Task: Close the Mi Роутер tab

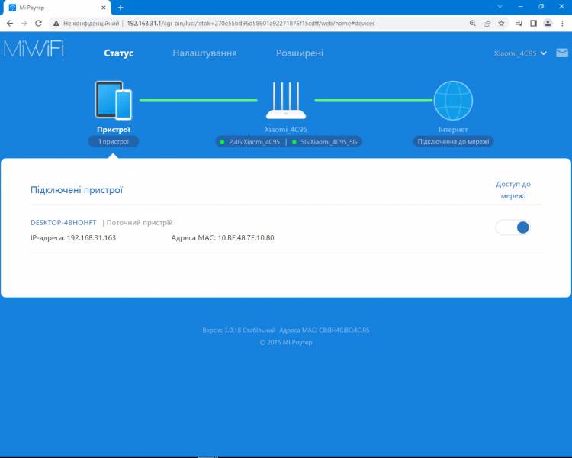Action: (104, 8)
